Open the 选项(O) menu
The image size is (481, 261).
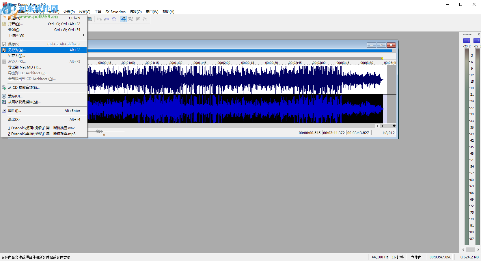[135, 12]
